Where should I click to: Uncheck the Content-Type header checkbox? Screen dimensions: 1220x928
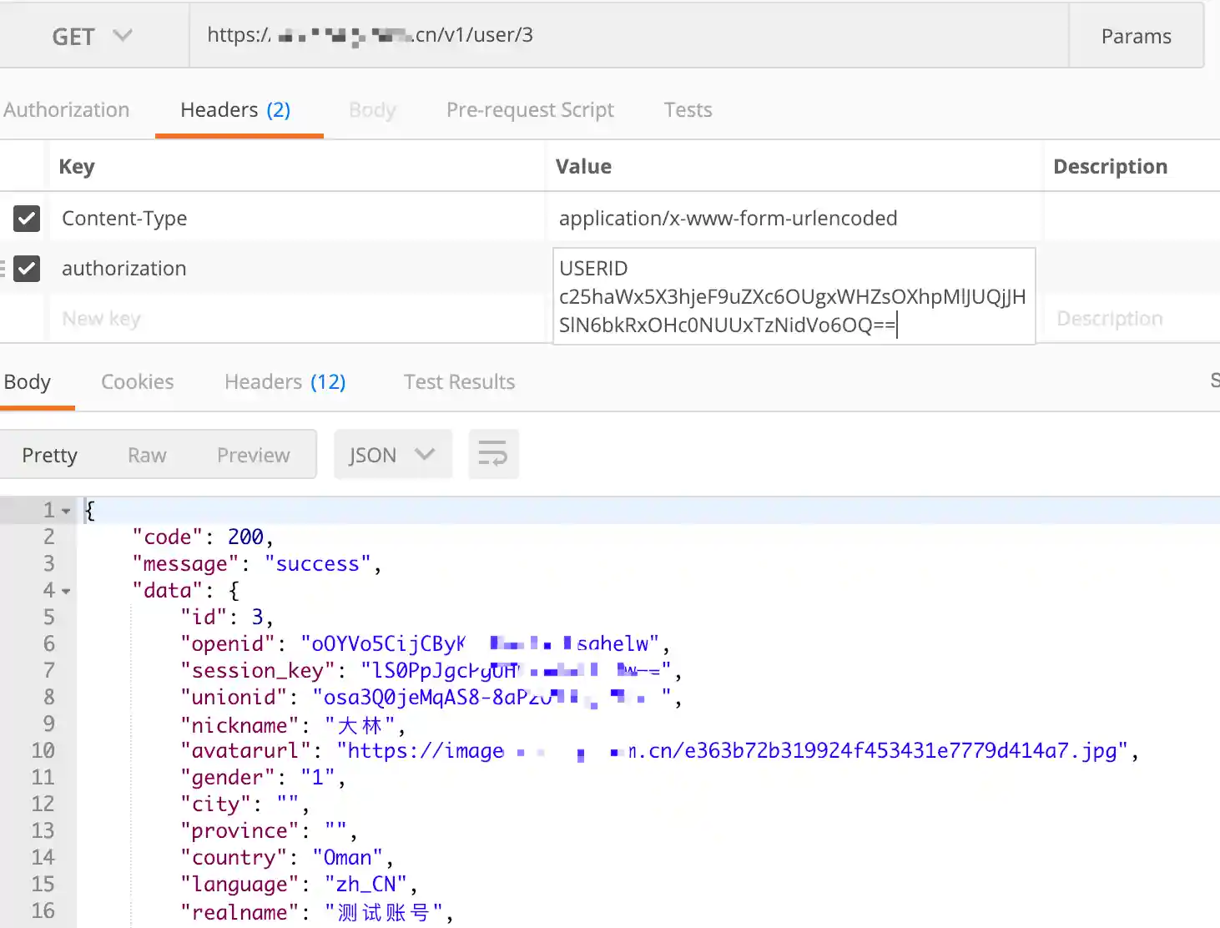(27, 219)
